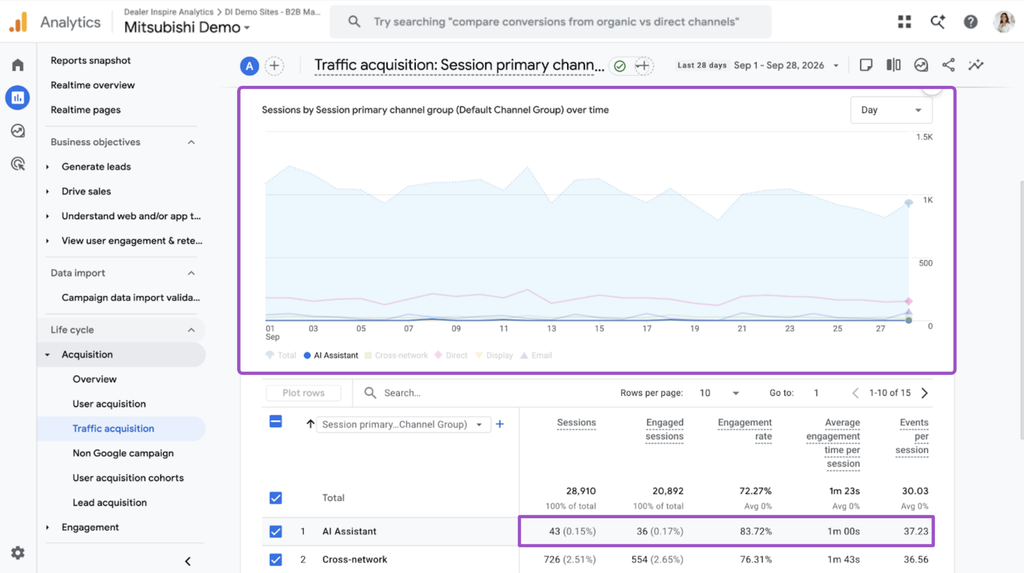Click the Share this report icon
The width and height of the screenshot is (1024, 573).
948,65
